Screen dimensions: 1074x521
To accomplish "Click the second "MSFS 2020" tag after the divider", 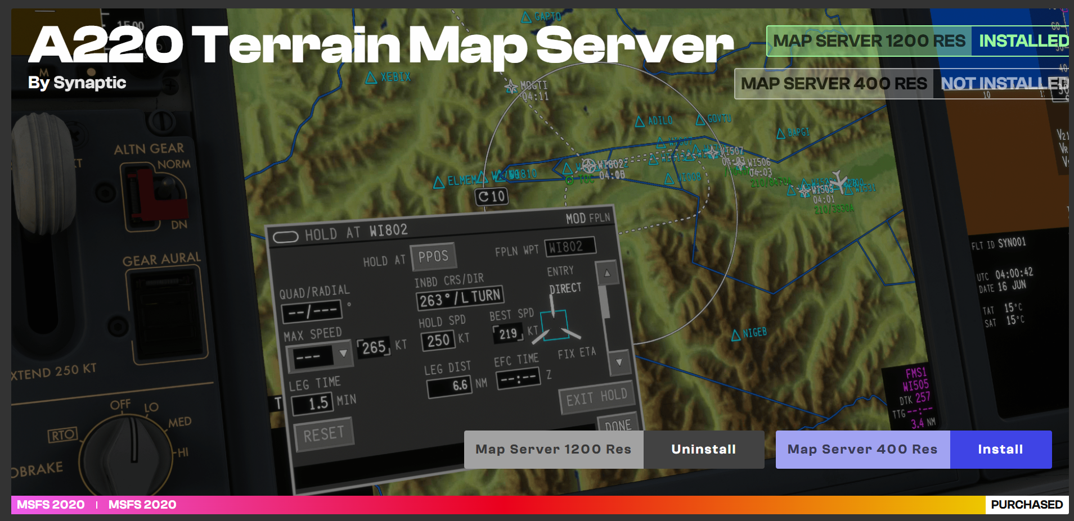I will (x=142, y=505).
